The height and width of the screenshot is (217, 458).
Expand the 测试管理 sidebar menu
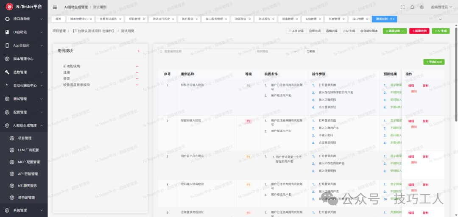pos(41,99)
